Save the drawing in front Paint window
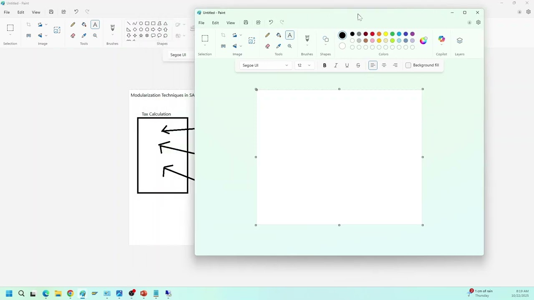Viewport: 534px width, 300px height. click(x=246, y=22)
